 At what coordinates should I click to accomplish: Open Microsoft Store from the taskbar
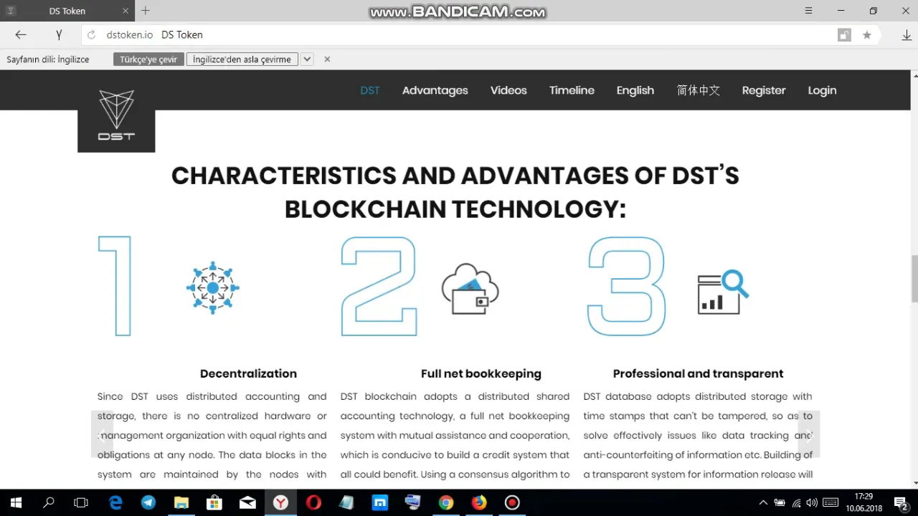214,502
